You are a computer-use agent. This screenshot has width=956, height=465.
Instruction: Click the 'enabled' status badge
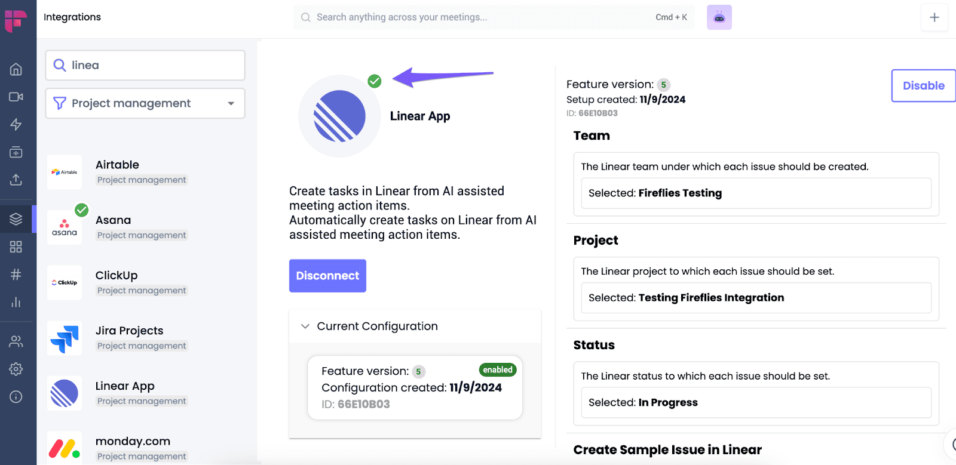(498, 370)
